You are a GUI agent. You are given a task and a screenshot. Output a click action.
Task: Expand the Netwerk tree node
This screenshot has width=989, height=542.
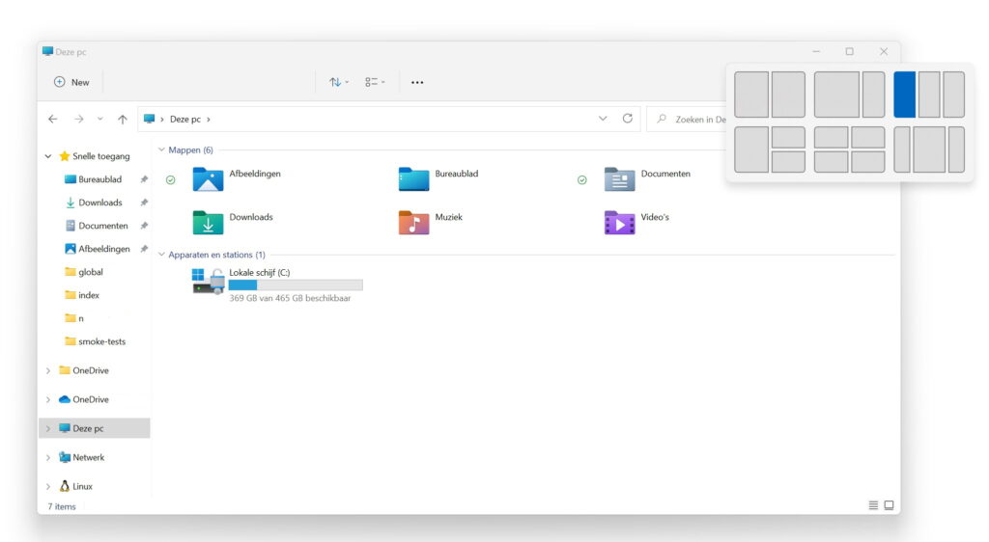tap(48, 458)
